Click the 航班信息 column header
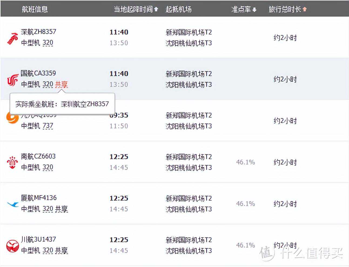349x267 pixels. coord(35,9)
